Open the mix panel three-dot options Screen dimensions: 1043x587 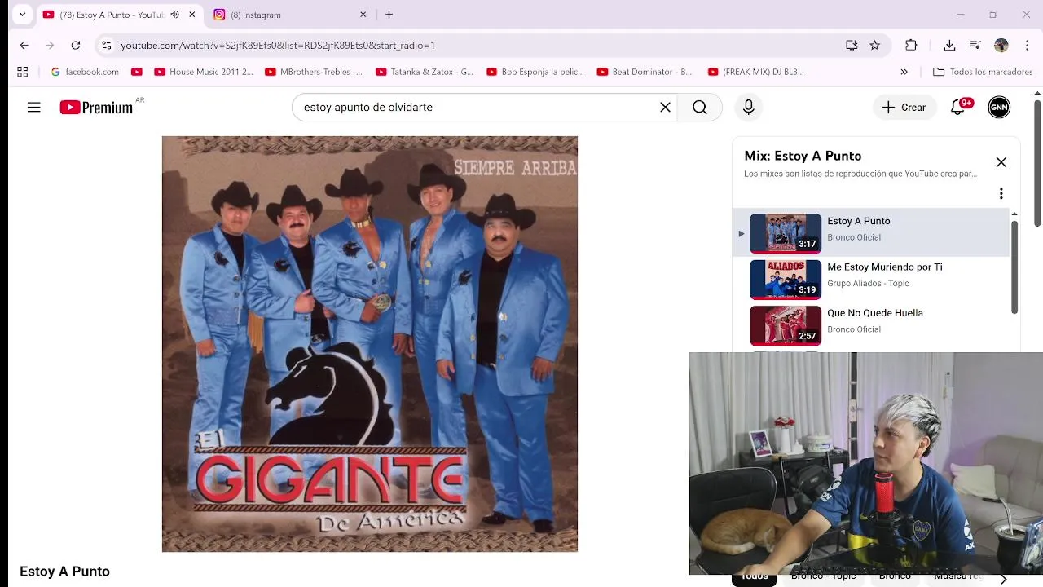tap(1001, 193)
